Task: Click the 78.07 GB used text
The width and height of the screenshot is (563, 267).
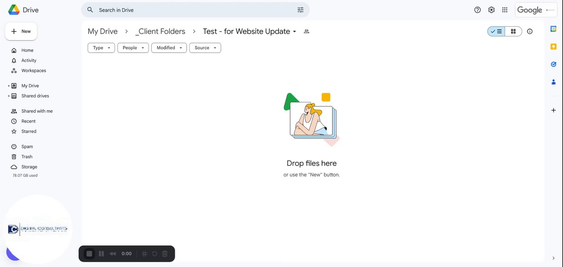Action: [x=25, y=175]
